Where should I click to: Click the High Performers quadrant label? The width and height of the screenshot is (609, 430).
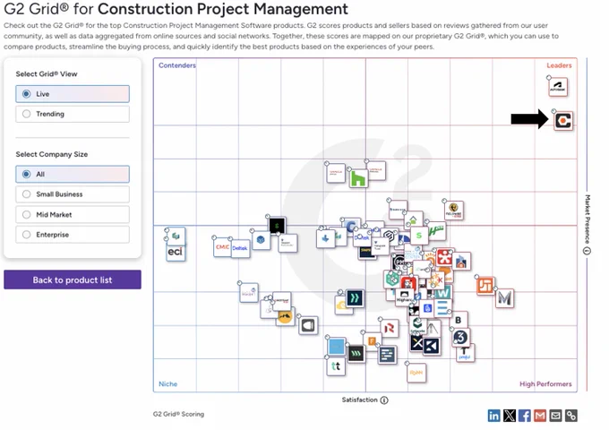tap(545, 384)
